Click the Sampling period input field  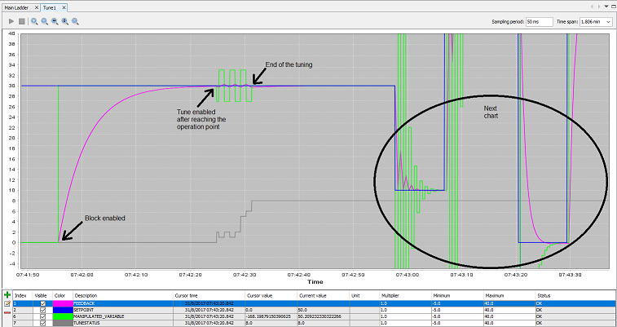coord(539,22)
